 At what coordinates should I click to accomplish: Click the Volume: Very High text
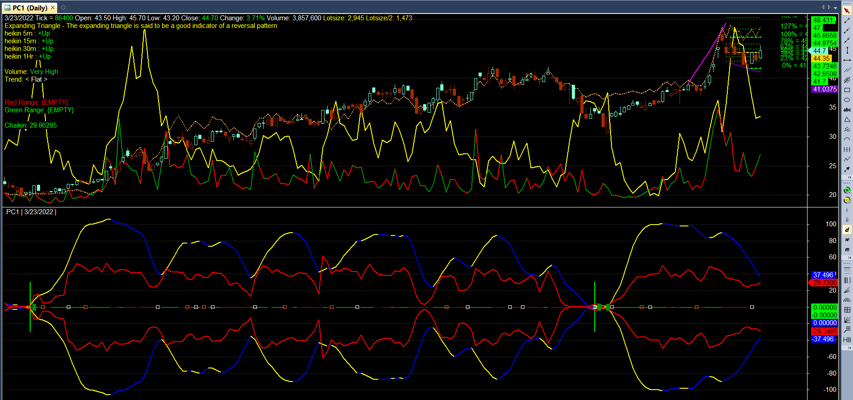coord(31,72)
